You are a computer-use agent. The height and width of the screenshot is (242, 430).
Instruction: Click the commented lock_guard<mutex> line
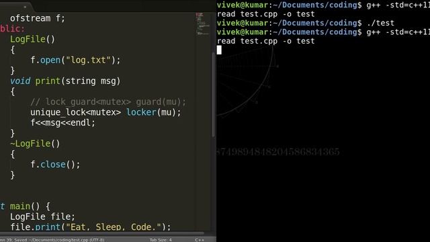click(108, 102)
